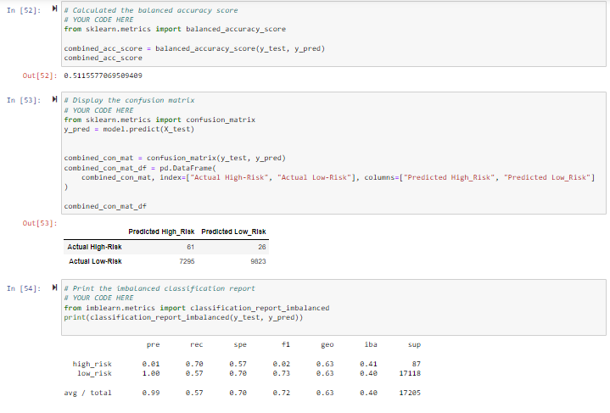This screenshot has width=610, height=413.
Task: Click into code cell 54 classification report code
Action: pyautogui.click(x=333, y=307)
